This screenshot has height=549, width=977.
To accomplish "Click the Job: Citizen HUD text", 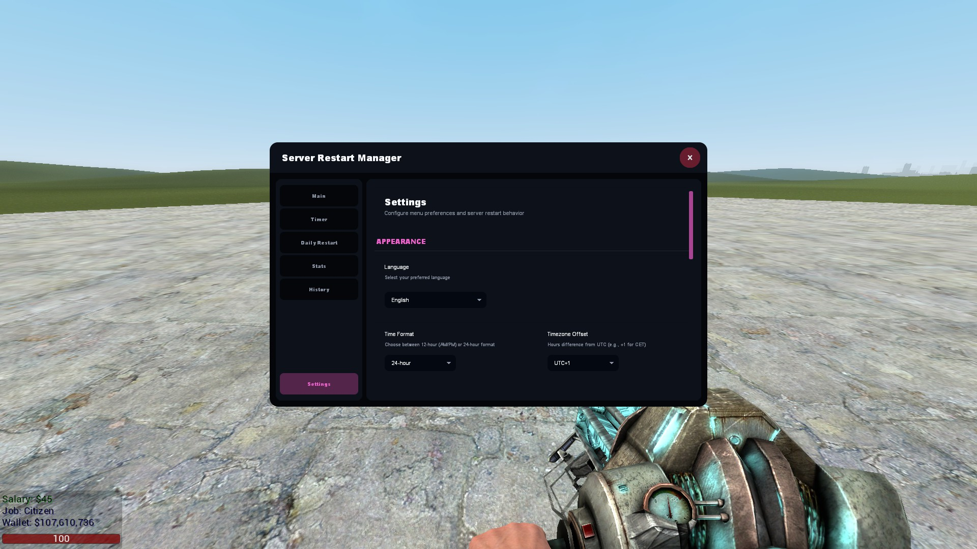I will [28, 511].
